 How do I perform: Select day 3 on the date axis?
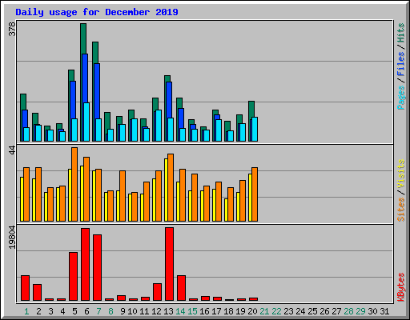[50, 311]
